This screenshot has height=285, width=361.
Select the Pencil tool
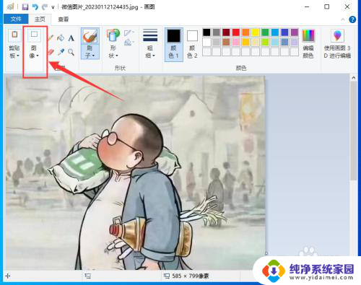click(51, 38)
